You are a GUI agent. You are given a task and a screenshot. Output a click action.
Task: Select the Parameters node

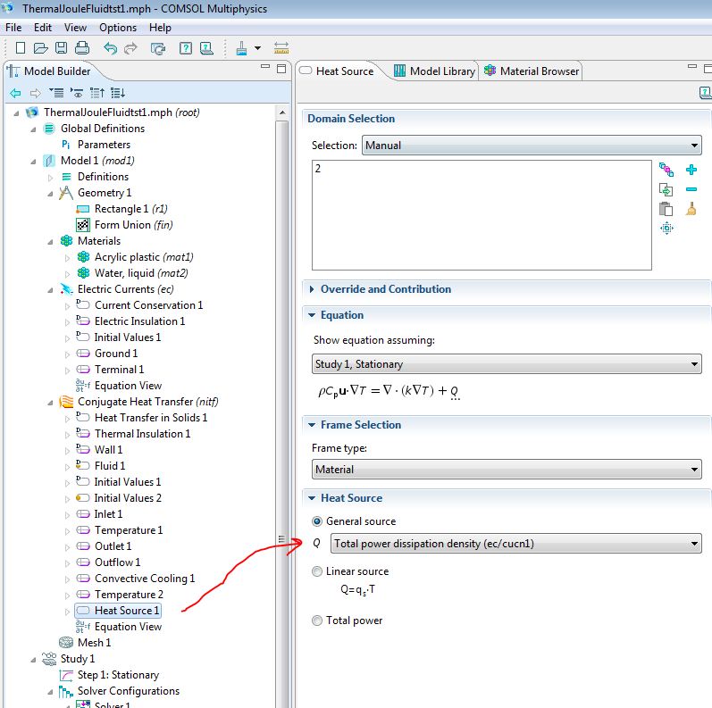(104, 145)
